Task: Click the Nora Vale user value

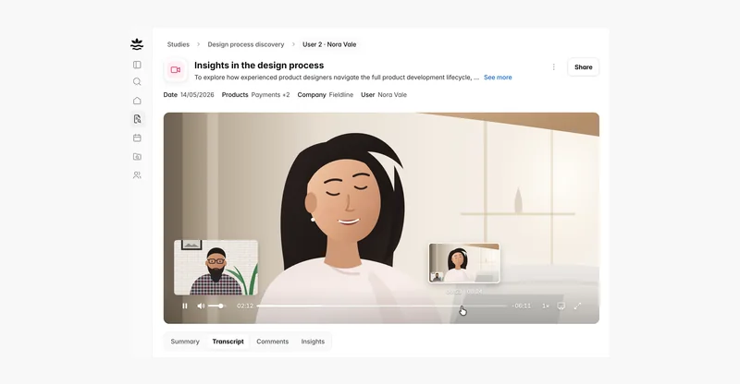Action: click(x=392, y=95)
